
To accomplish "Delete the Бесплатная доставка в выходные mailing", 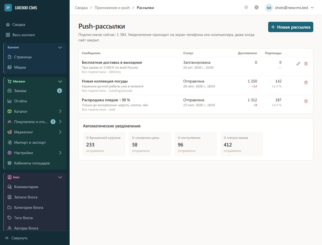I will pos(306,64).
